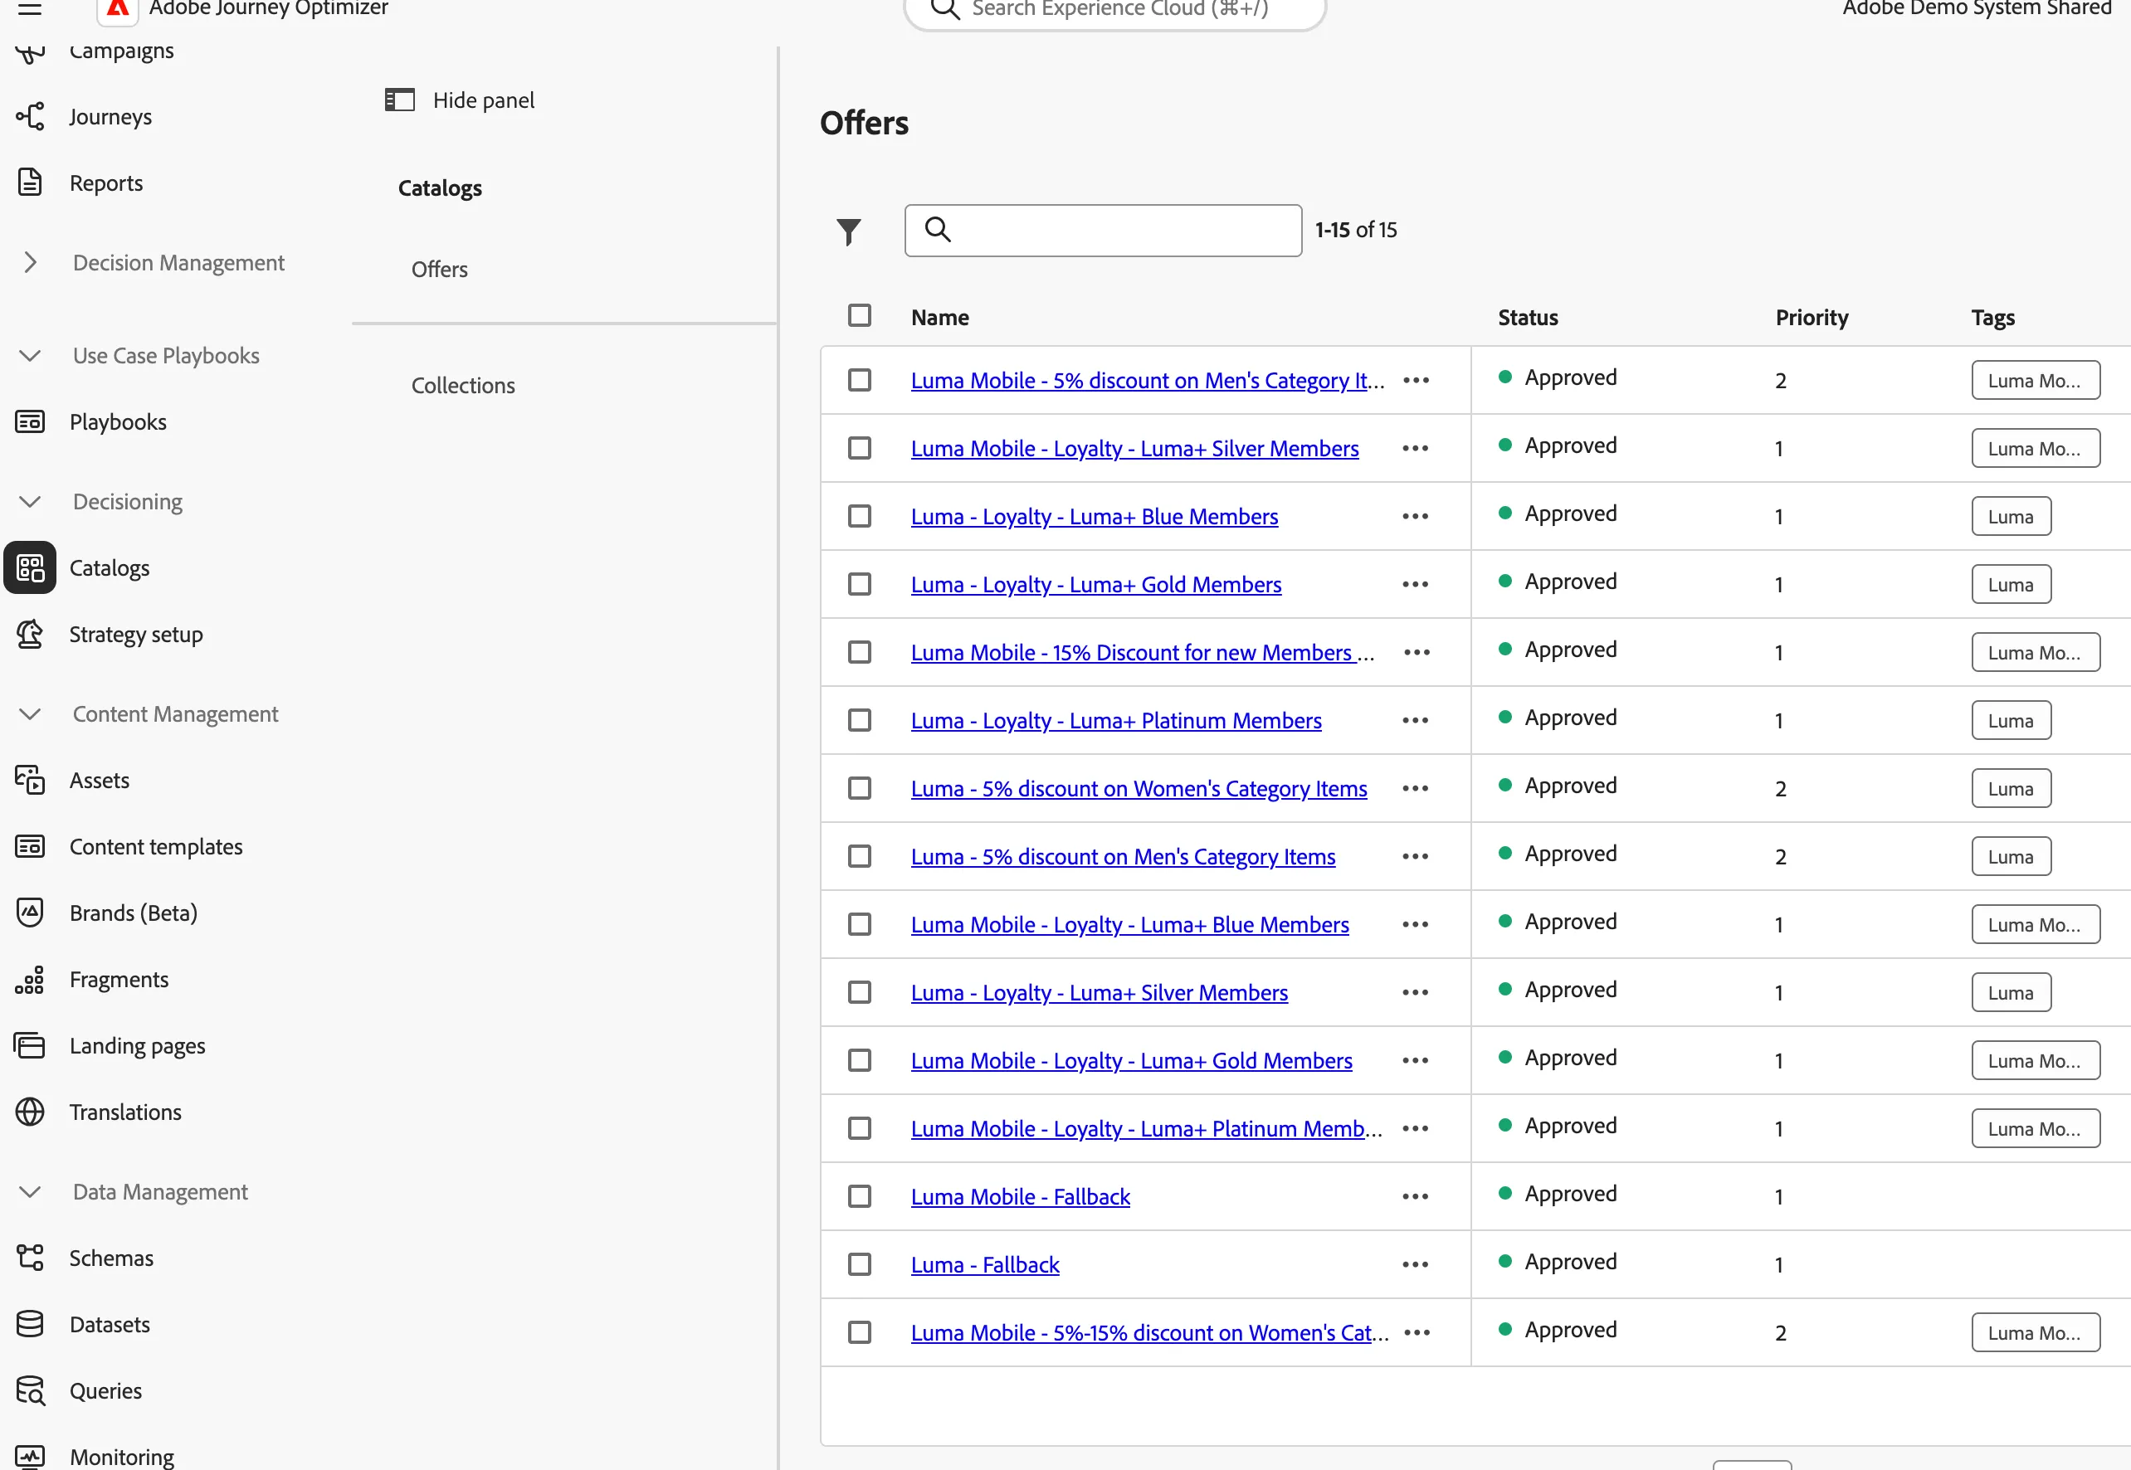This screenshot has height=1470, width=2131.
Task: Collapse the Data Management section
Action: [30, 1192]
